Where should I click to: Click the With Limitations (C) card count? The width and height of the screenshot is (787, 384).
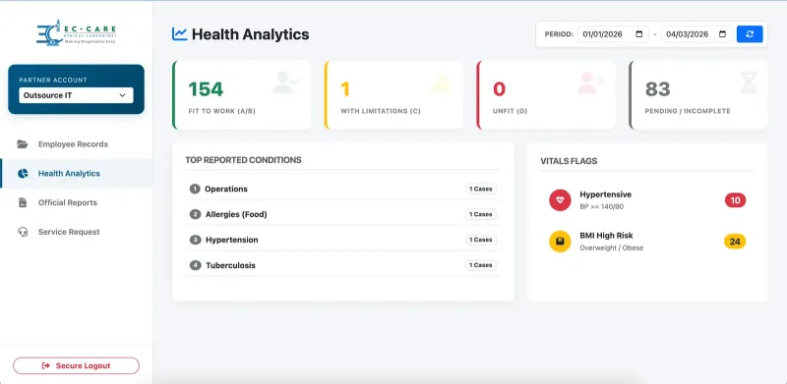[345, 89]
